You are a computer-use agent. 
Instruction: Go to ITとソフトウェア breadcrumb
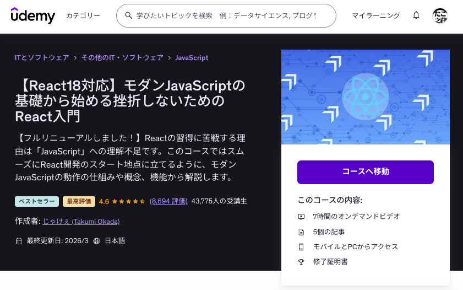[x=42, y=58]
